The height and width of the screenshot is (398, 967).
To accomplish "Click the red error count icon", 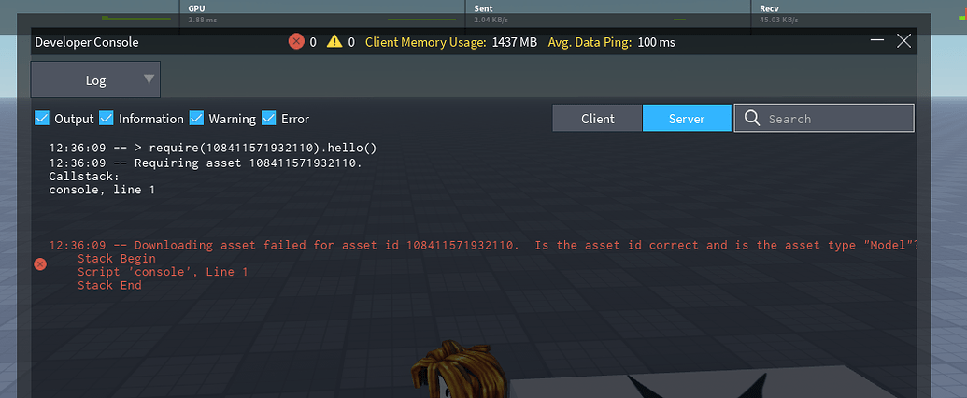I will pos(296,42).
